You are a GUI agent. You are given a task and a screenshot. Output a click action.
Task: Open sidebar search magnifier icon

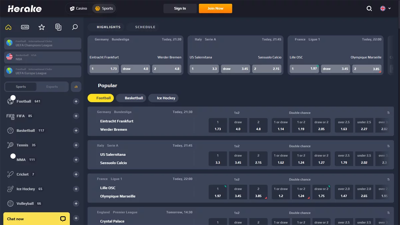[x=75, y=27]
